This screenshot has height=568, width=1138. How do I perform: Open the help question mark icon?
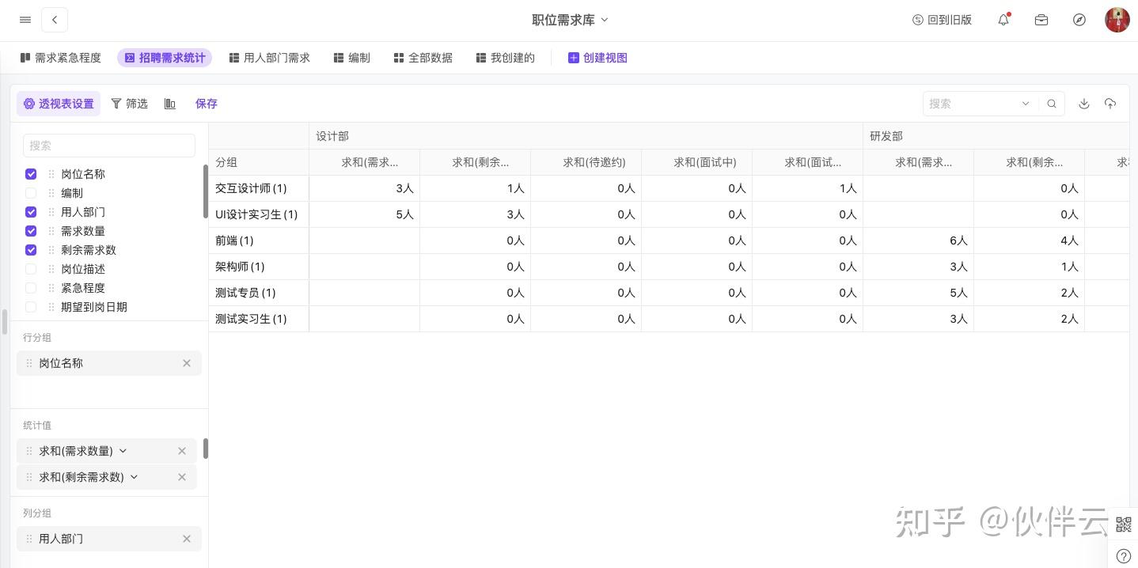click(x=1123, y=556)
